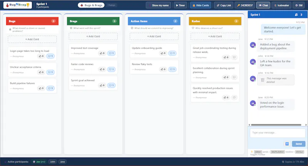This screenshot has width=308, height=166.
Task: Click the BugNBrag logo
Action: pyautogui.click(x=18, y=5)
